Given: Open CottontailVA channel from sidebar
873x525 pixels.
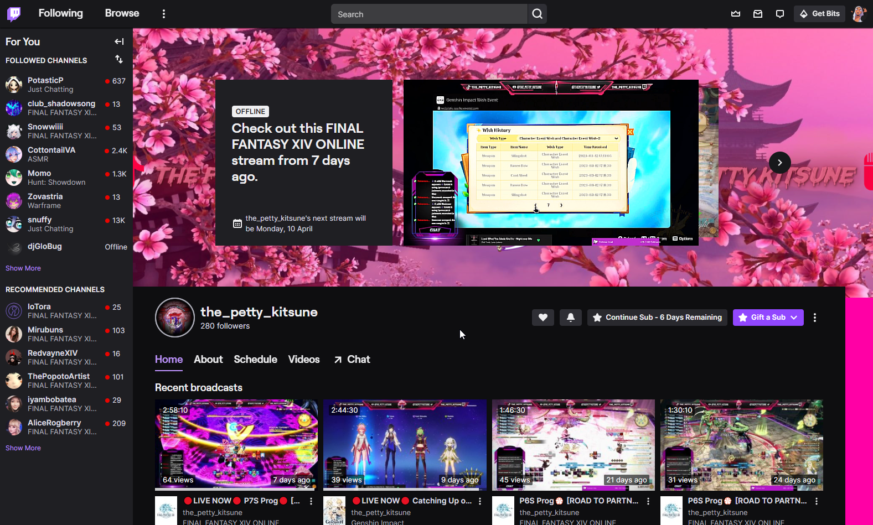Looking at the screenshot, I should click(x=66, y=154).
